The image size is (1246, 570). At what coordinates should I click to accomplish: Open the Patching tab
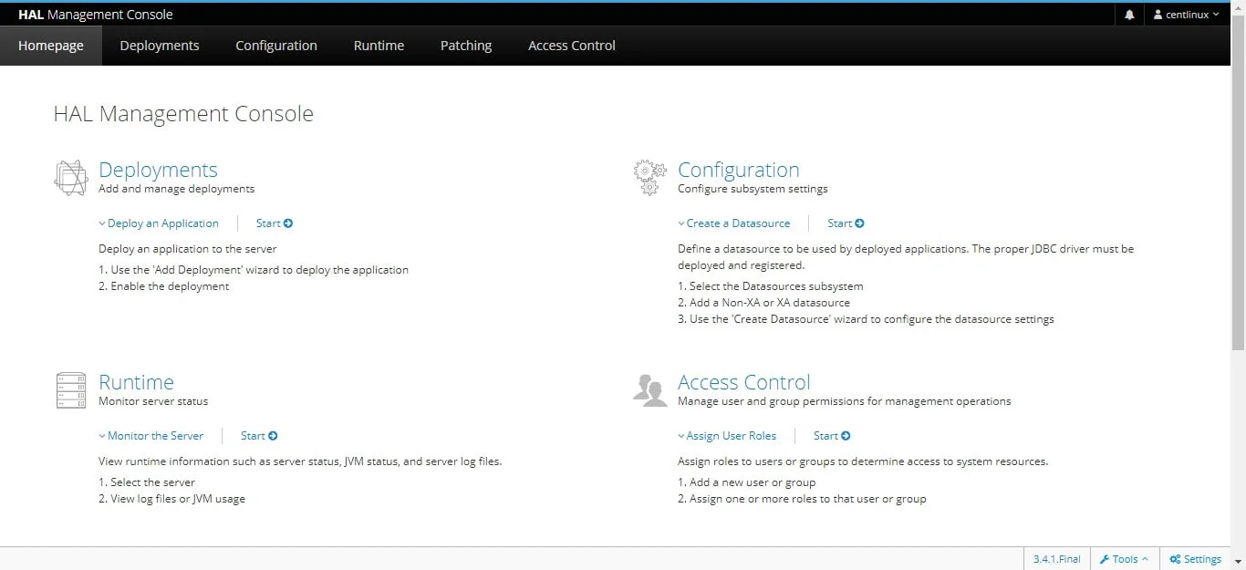(466, 46)
